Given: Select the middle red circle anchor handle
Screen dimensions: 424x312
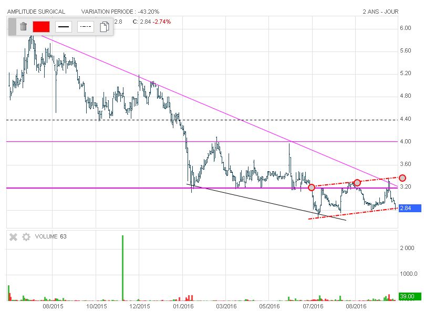Looking at the screenshot, I should point(357,182).
